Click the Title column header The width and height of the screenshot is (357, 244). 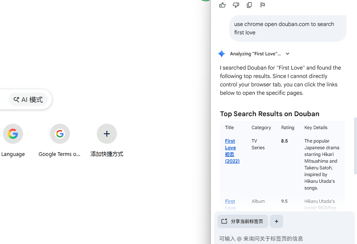pyautogui.click(x=229, y=127)
